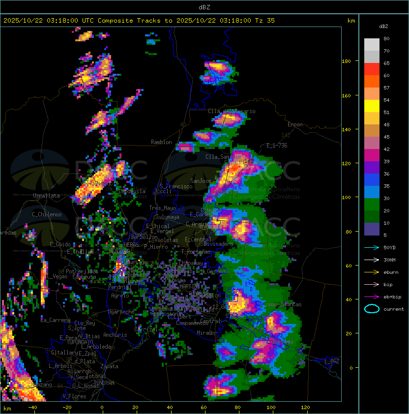The height and width of the screenshot is (414, 409).
Task: Click the white 30HM arrow in legend
Action: [x=372, y=260]
